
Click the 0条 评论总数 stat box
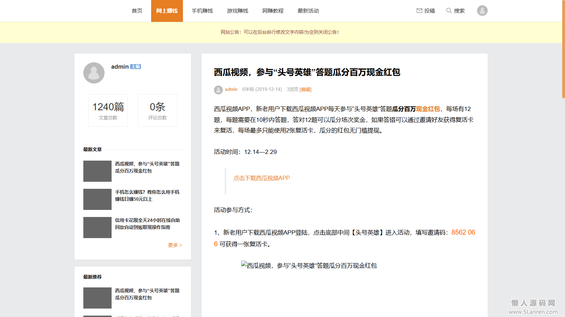point(157,110)
